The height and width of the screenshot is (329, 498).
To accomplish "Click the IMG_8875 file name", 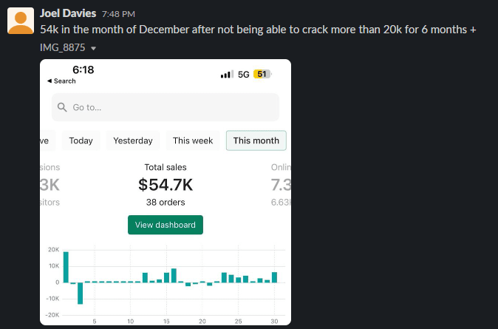I will pos(63,47).
